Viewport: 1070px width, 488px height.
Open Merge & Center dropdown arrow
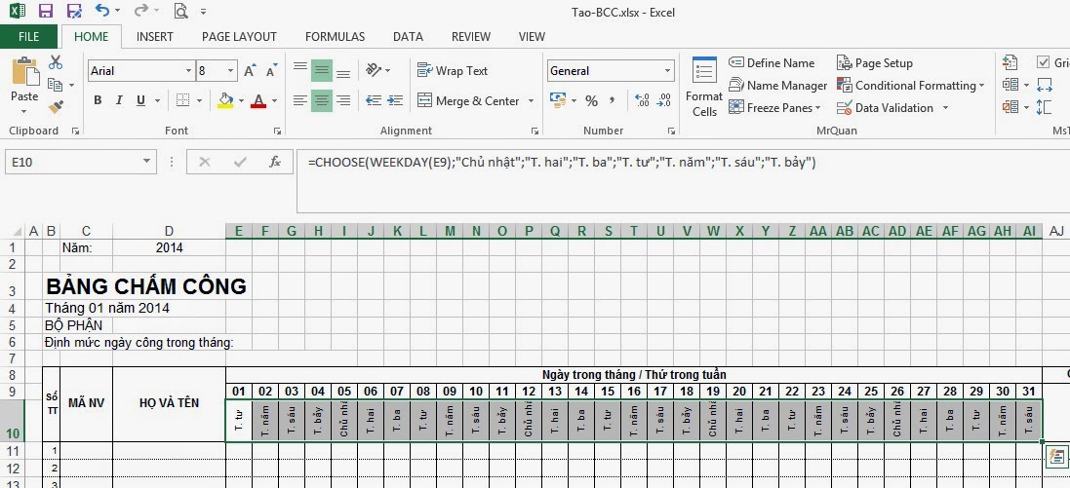click(x=531, y=101)
